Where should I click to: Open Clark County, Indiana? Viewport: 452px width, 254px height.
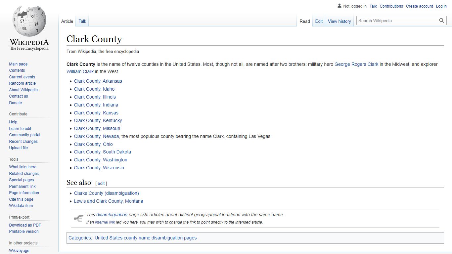pyautogui.click(x=96, y=105)
